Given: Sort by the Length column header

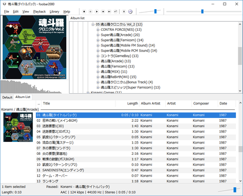Looking at the screenshot, I should (127, 103).
